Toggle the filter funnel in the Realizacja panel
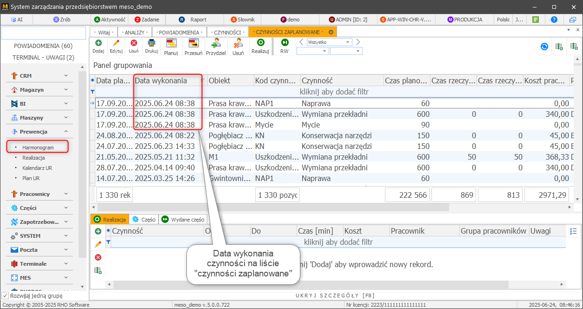The width and height of the screenshot is (583, 309). [107, 242]
